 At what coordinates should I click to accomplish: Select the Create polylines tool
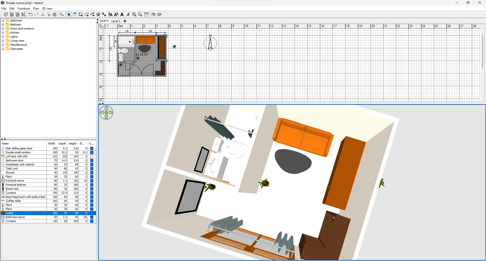tap(92, 14)
